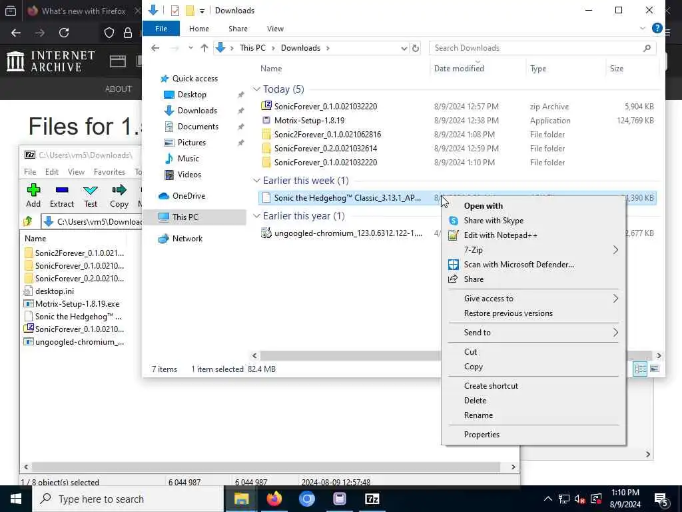Collapse the Earlier this week group
682x512 pixels.
[256, 180]
